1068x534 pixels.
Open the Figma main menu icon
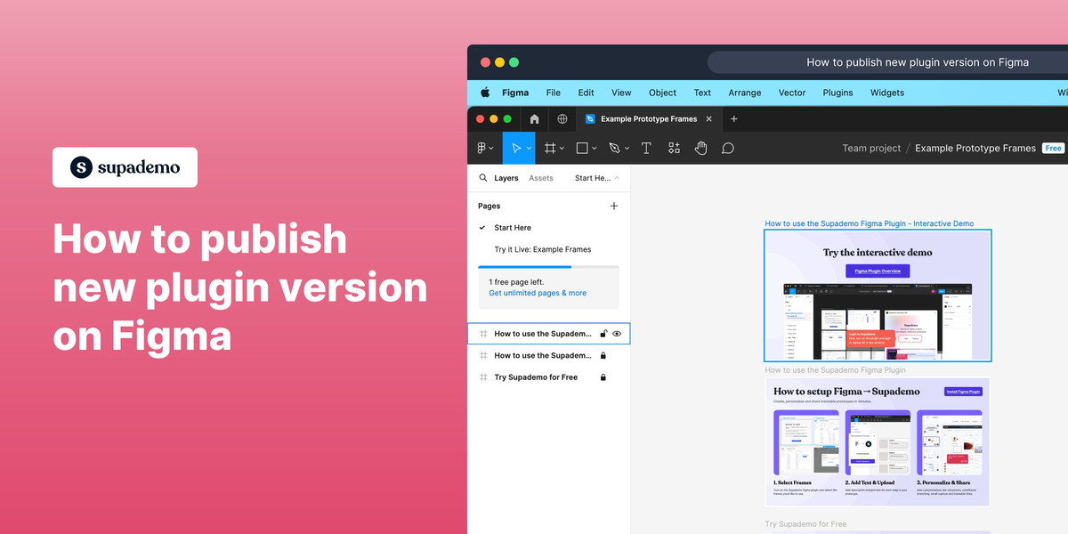[482, 148]
